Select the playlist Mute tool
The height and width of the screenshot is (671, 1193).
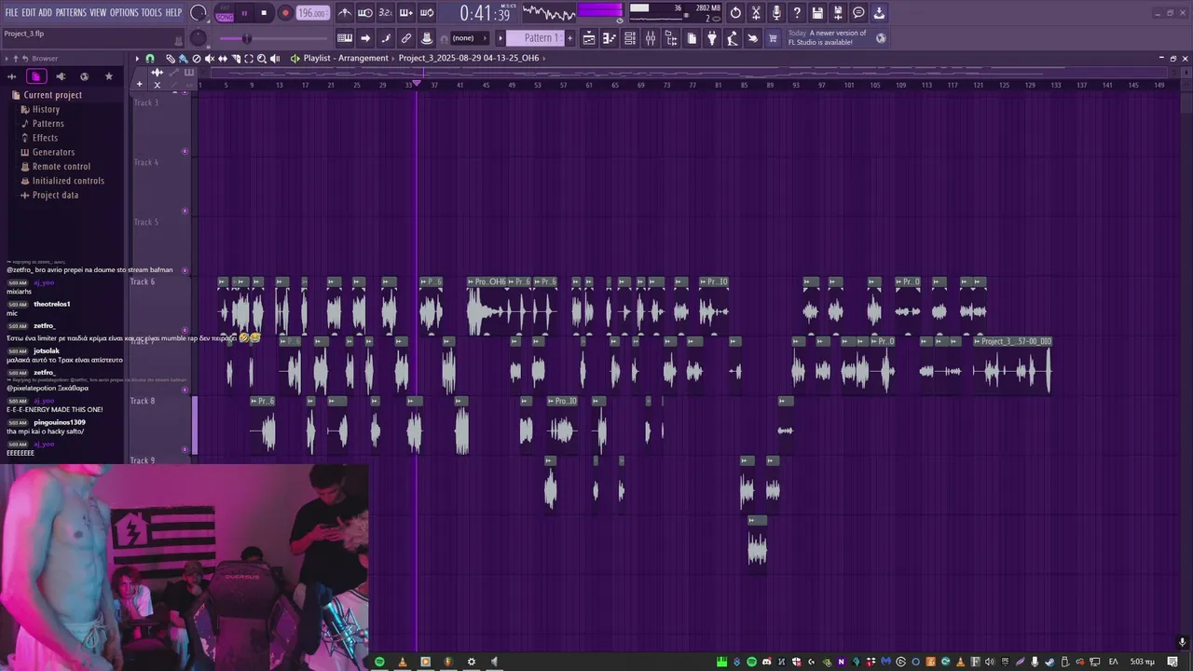click(x=210, y=59)
